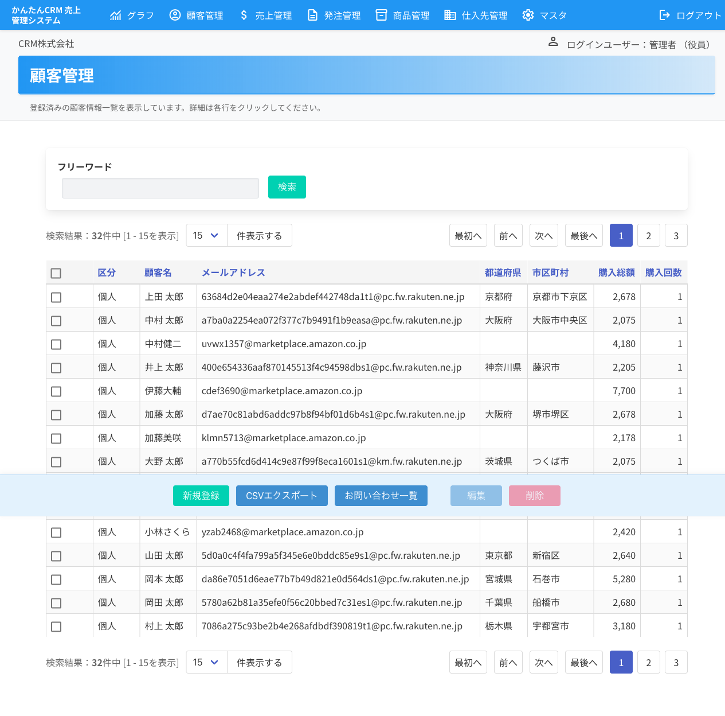Sort by 購入総額 column header

tap(616, 273)
